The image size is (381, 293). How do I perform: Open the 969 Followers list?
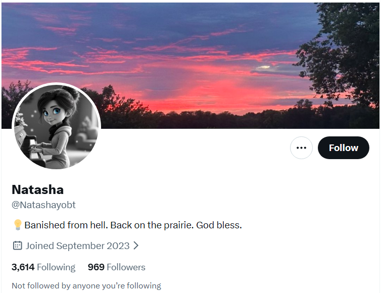(x=117, y=267)
